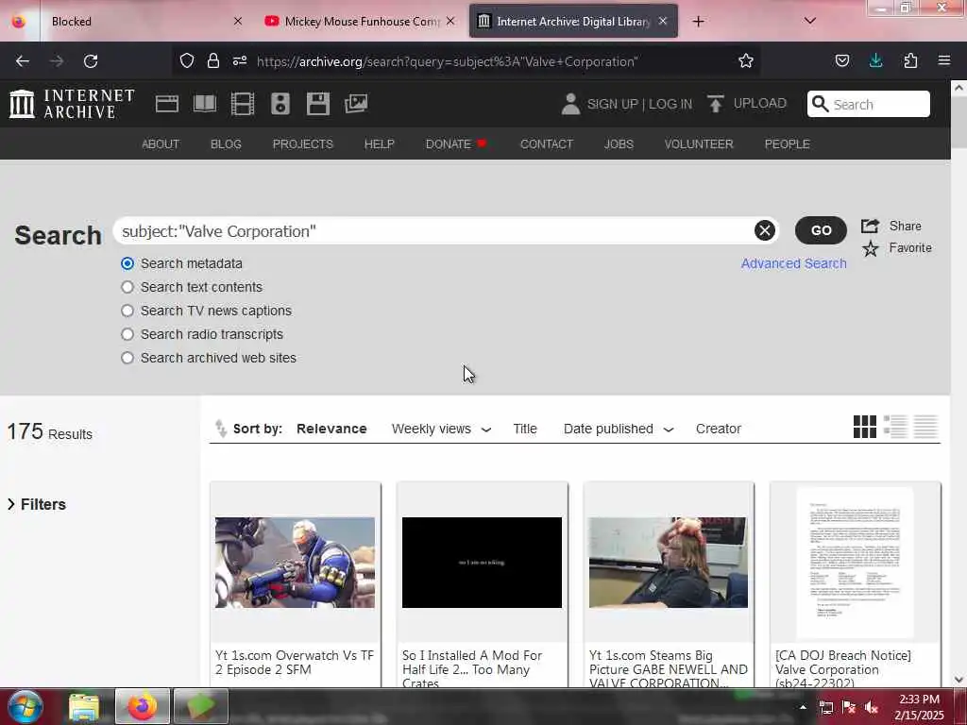This screenshot has height=725, width=967.
Task: Select Search TV news captions option
Action: tap(127, 310)
